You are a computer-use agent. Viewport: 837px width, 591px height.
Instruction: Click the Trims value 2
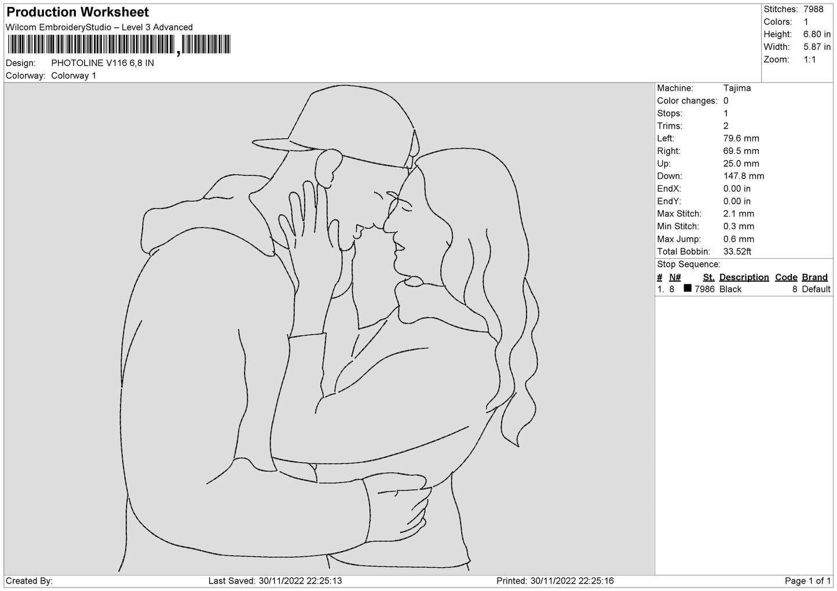coord(726,126)
